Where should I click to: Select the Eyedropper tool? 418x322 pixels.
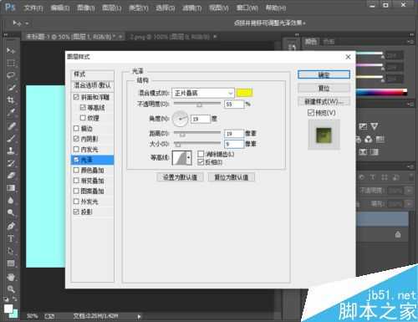coord(11,113)
